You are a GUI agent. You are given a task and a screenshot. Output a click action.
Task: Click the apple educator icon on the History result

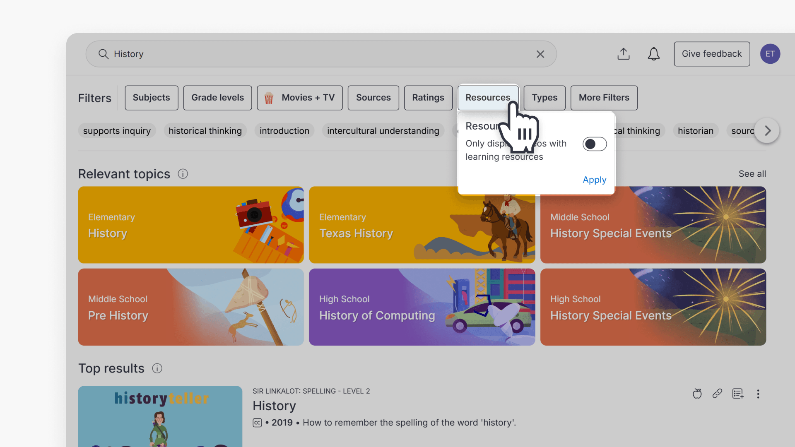tap(697, 394)
